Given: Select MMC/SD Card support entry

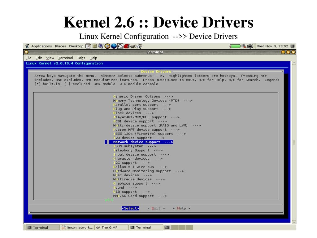Looking at the screenshot, I should (x=140, y=196).
